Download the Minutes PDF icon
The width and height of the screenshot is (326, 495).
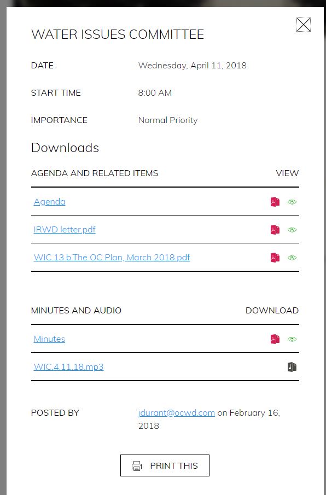275,339
